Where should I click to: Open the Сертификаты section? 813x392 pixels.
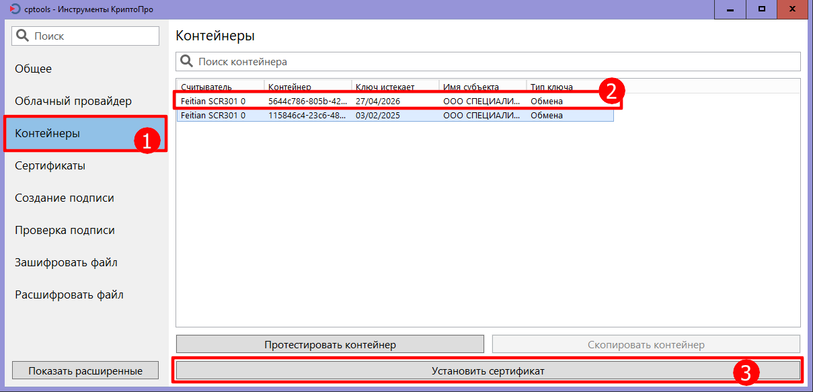[x=50, y=165]
